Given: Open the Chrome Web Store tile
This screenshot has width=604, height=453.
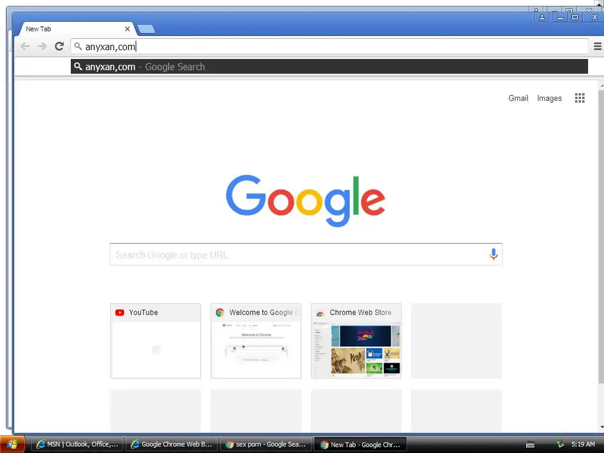Looking at the screenshot, I should pyautogui.click(x=356, y=341).
